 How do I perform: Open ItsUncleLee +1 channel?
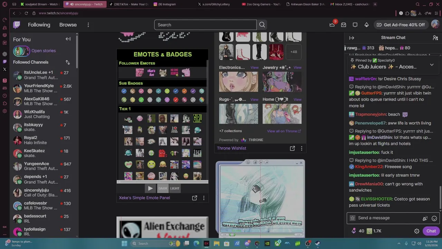pyautogui.click(x=44, y=75)
